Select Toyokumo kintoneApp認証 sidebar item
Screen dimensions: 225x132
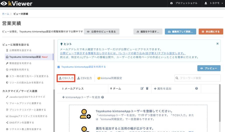point(29,57)
